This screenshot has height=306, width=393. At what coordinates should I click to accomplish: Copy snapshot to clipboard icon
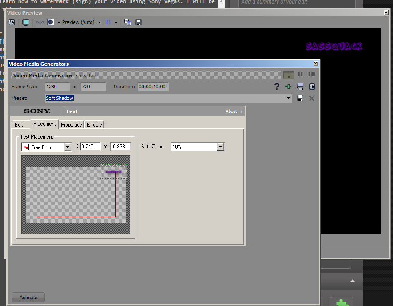coord(127,22)
